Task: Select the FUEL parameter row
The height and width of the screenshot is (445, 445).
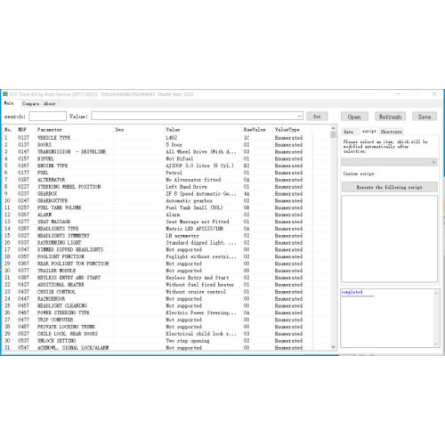Action: [166, 173]
